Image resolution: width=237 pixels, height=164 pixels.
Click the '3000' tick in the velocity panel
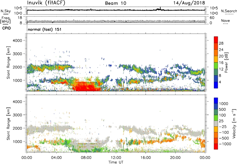[x=17, y=115]
